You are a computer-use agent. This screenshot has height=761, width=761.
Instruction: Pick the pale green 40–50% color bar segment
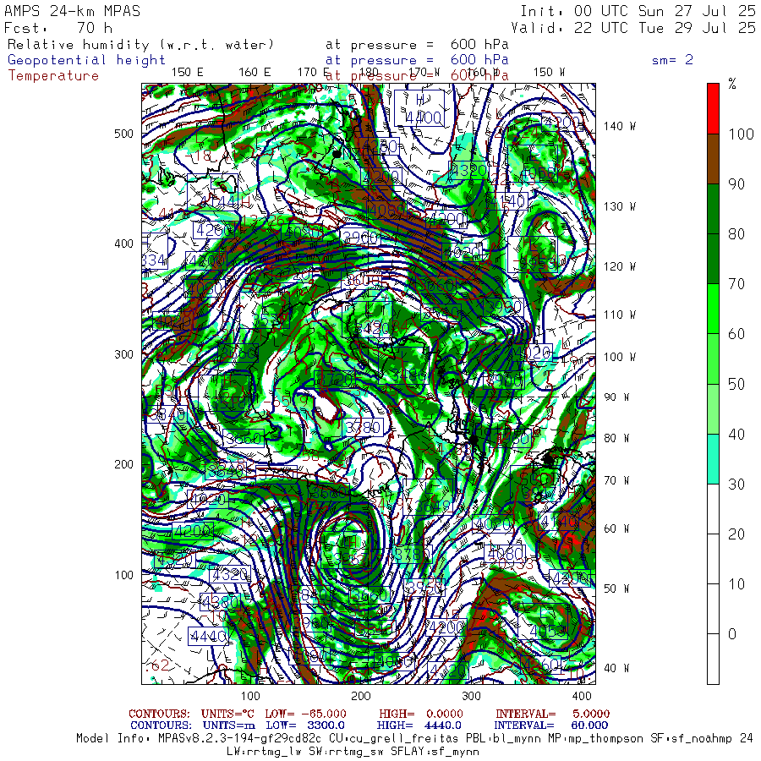pos(713,408)
